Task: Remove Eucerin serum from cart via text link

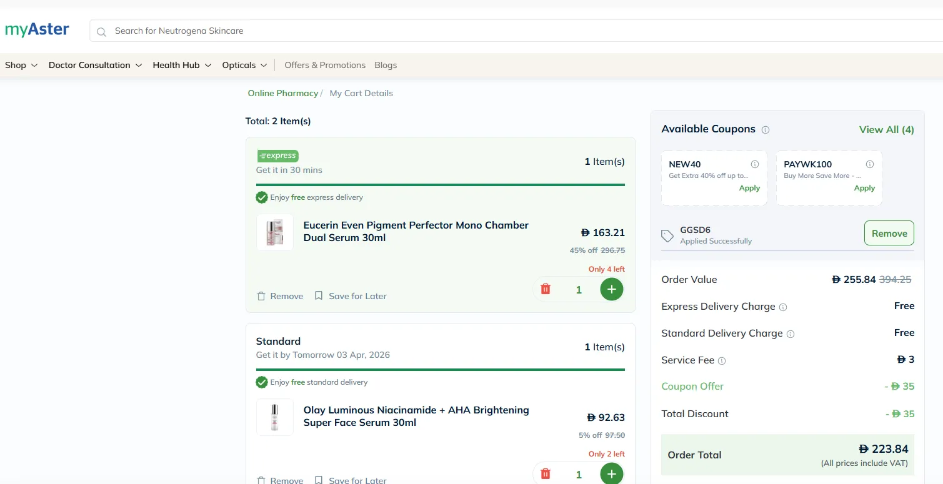Action: tap(287, 296)
